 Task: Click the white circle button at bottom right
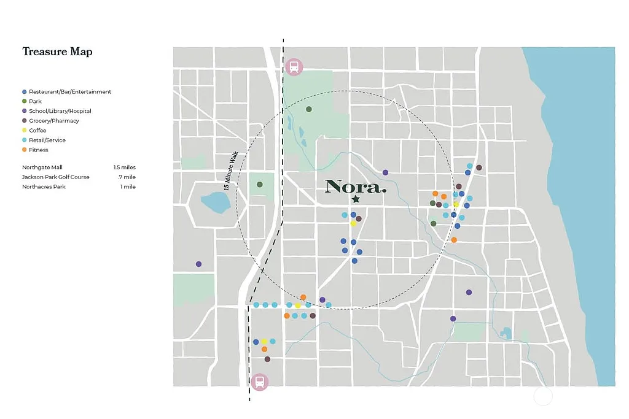[x=543, y=396]
